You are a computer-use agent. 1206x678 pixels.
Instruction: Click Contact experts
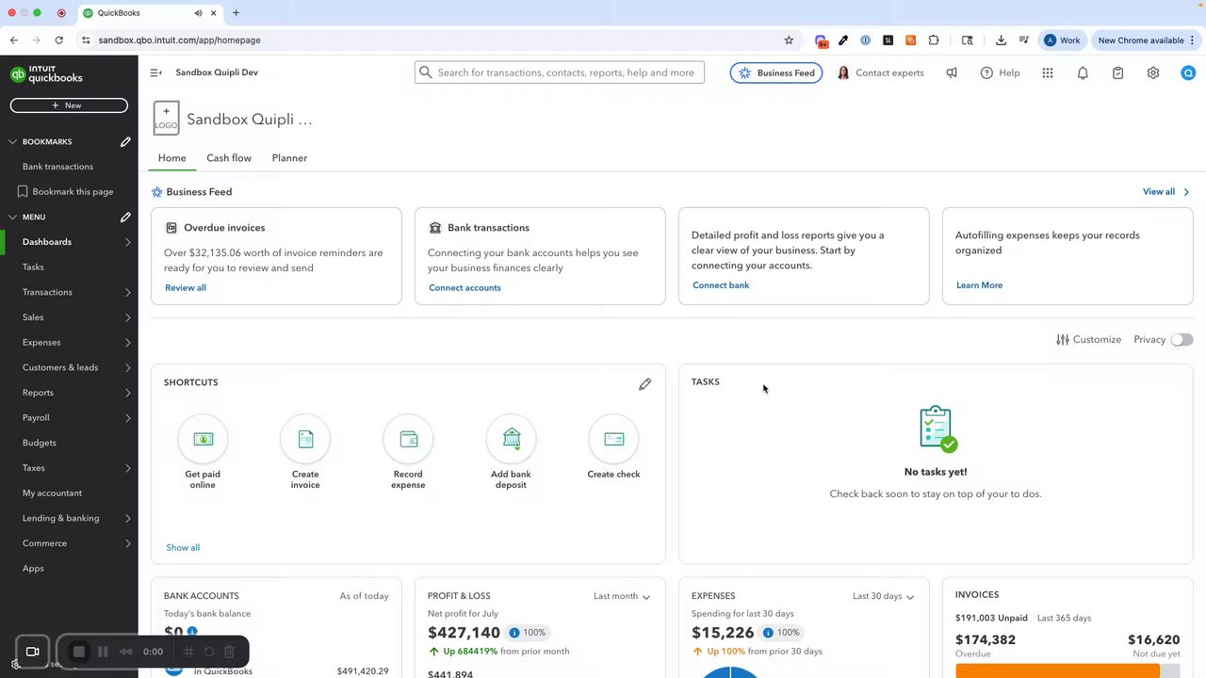[x=880, y=73]
